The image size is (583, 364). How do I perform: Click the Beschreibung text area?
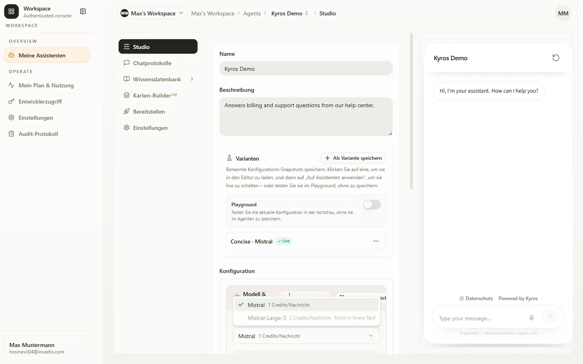pyautogui.click(x=306, y=116)
